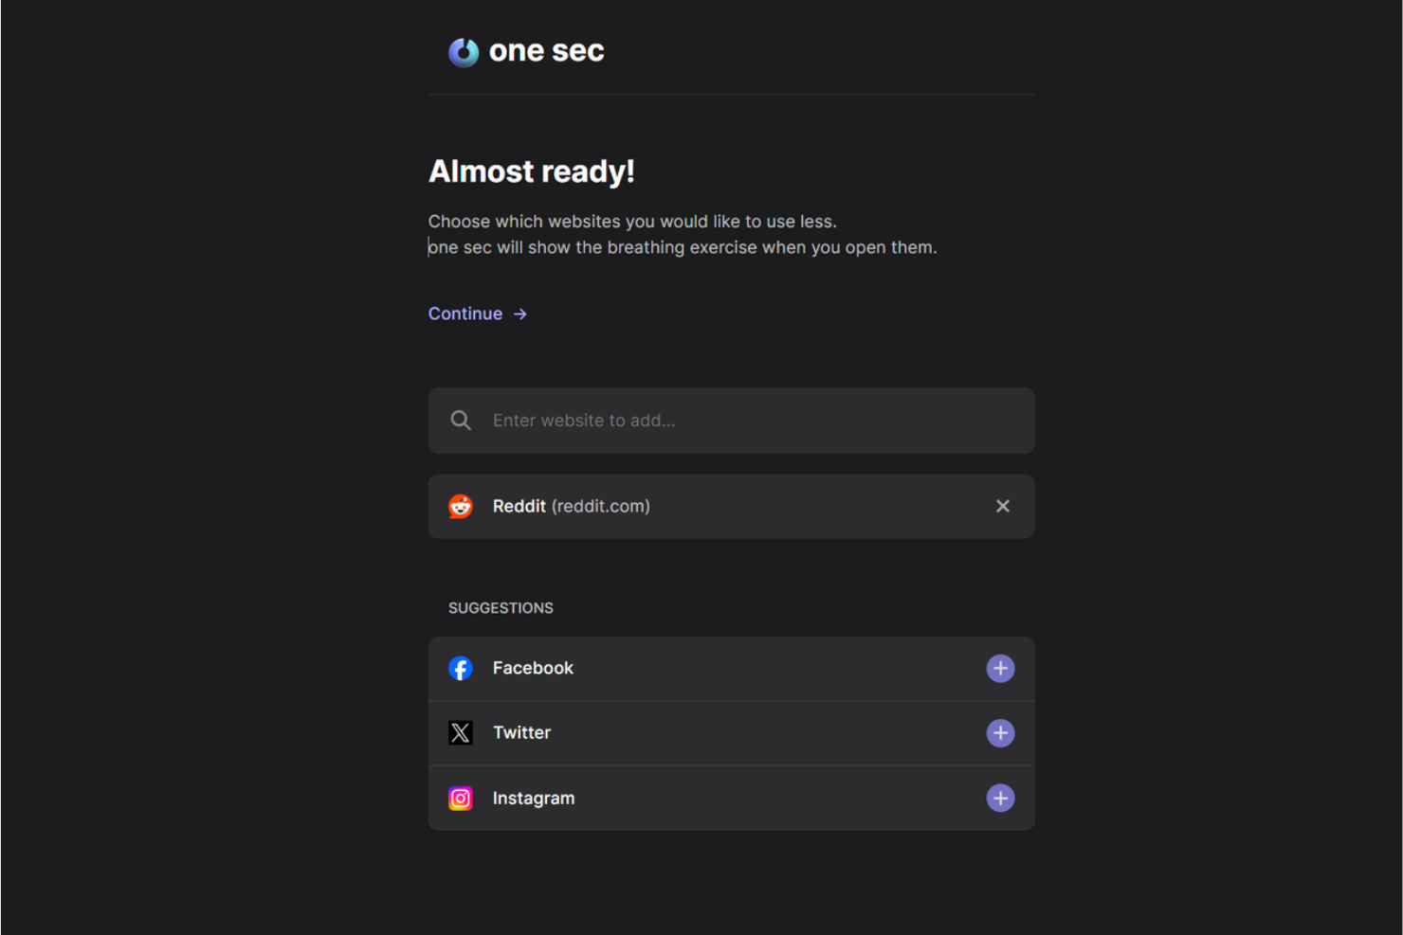The width and height of the screenshot is (1403, 935).
Task: Click the Reddit mascot icon
Action: (461, 506)
